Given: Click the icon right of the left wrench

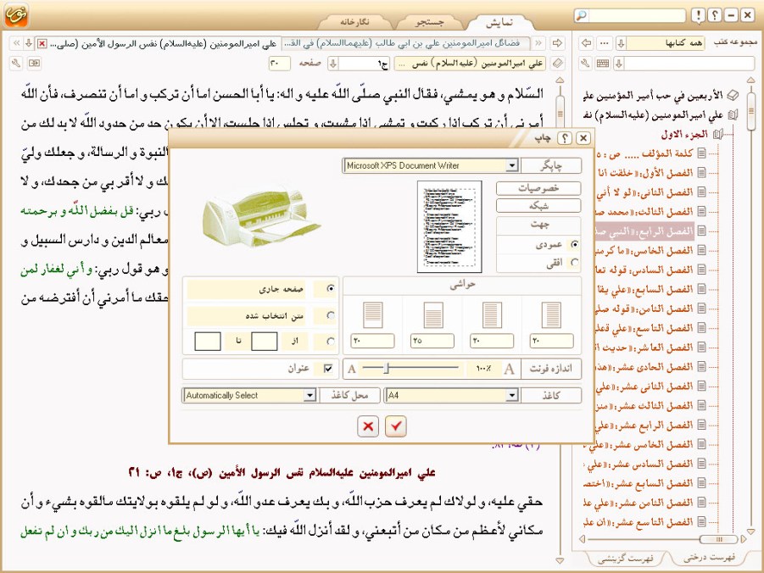Looking at the screenshot, I should point(34,63).
